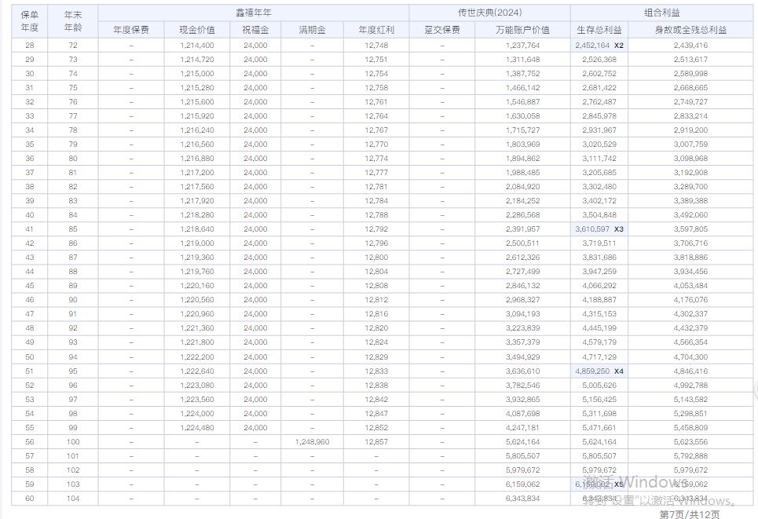The width and height of the screenshot is (758, 519).
Task: Click the 年末年龄 header cell
Action: click(73, 21)
